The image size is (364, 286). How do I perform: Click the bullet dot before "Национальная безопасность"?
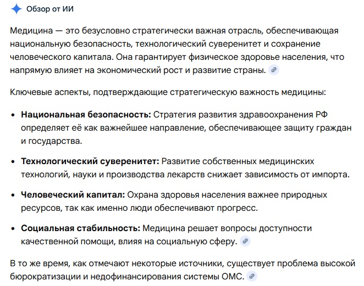pos(13,115)
